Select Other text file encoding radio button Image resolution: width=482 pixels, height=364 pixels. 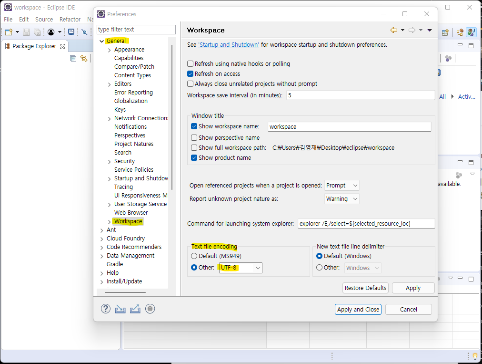194,267
